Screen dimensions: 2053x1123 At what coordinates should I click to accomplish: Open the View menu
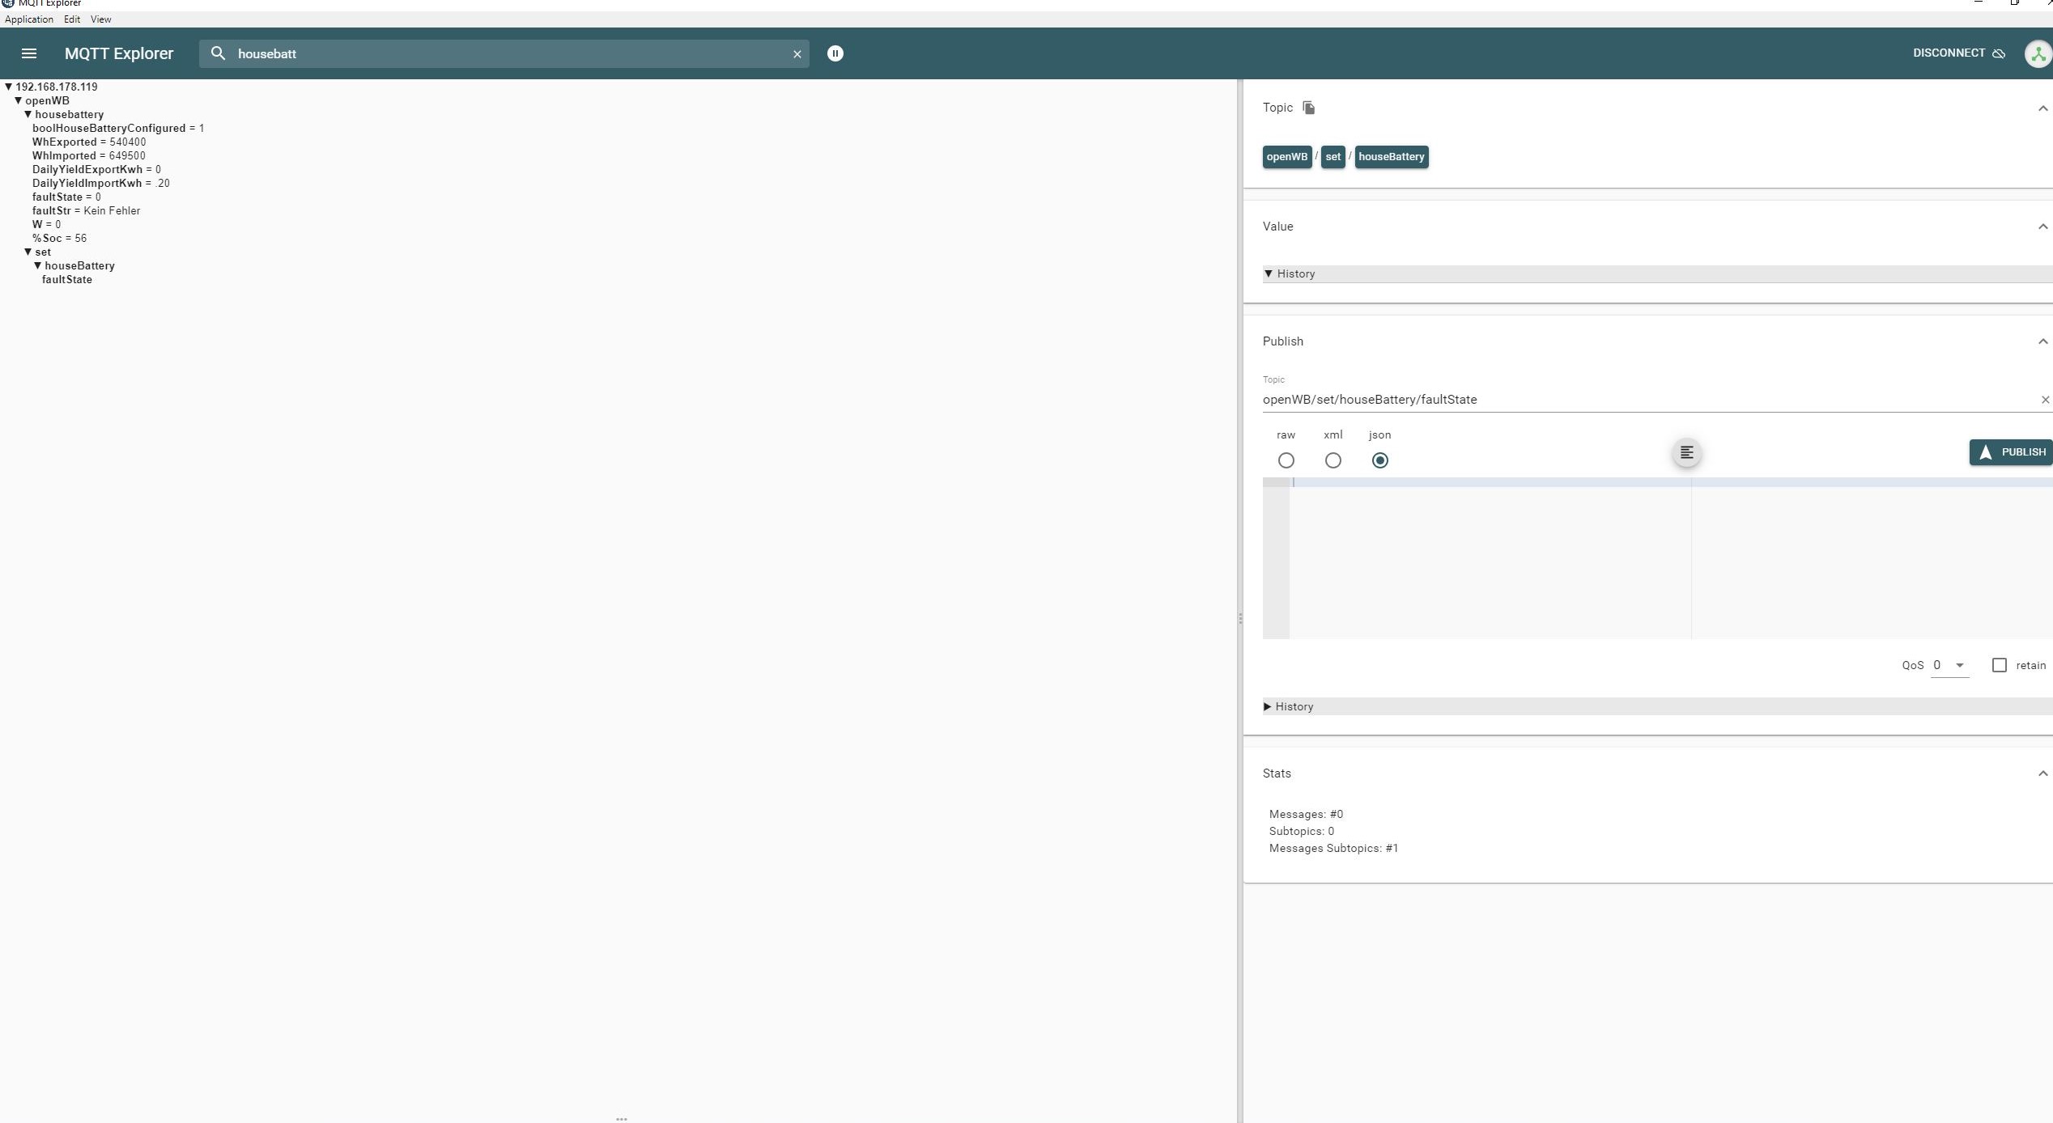click(100, 19)
